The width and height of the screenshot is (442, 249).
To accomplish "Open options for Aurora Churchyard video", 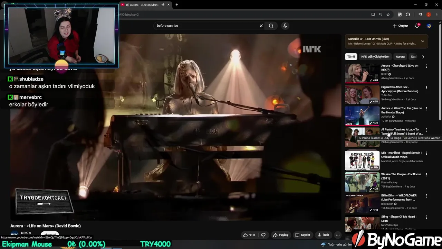I will click(426, 66).
